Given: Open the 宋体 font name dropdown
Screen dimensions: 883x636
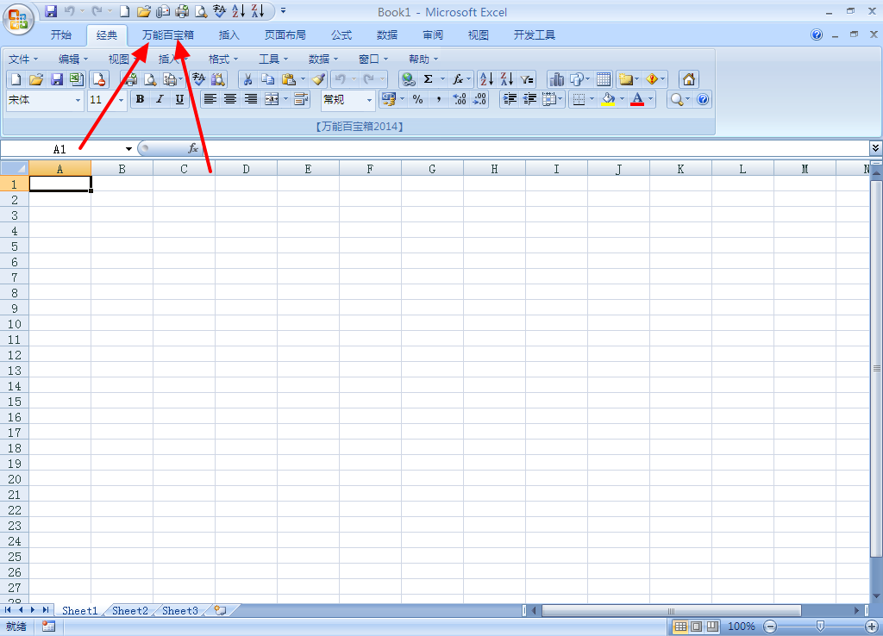Looking at the screenshot, I should pyautogui.click(x=78, y=100).
